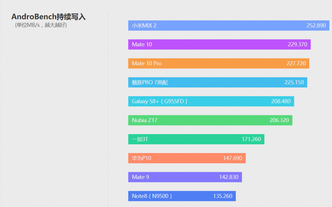Select the 227.720 score value

point(296,63)
